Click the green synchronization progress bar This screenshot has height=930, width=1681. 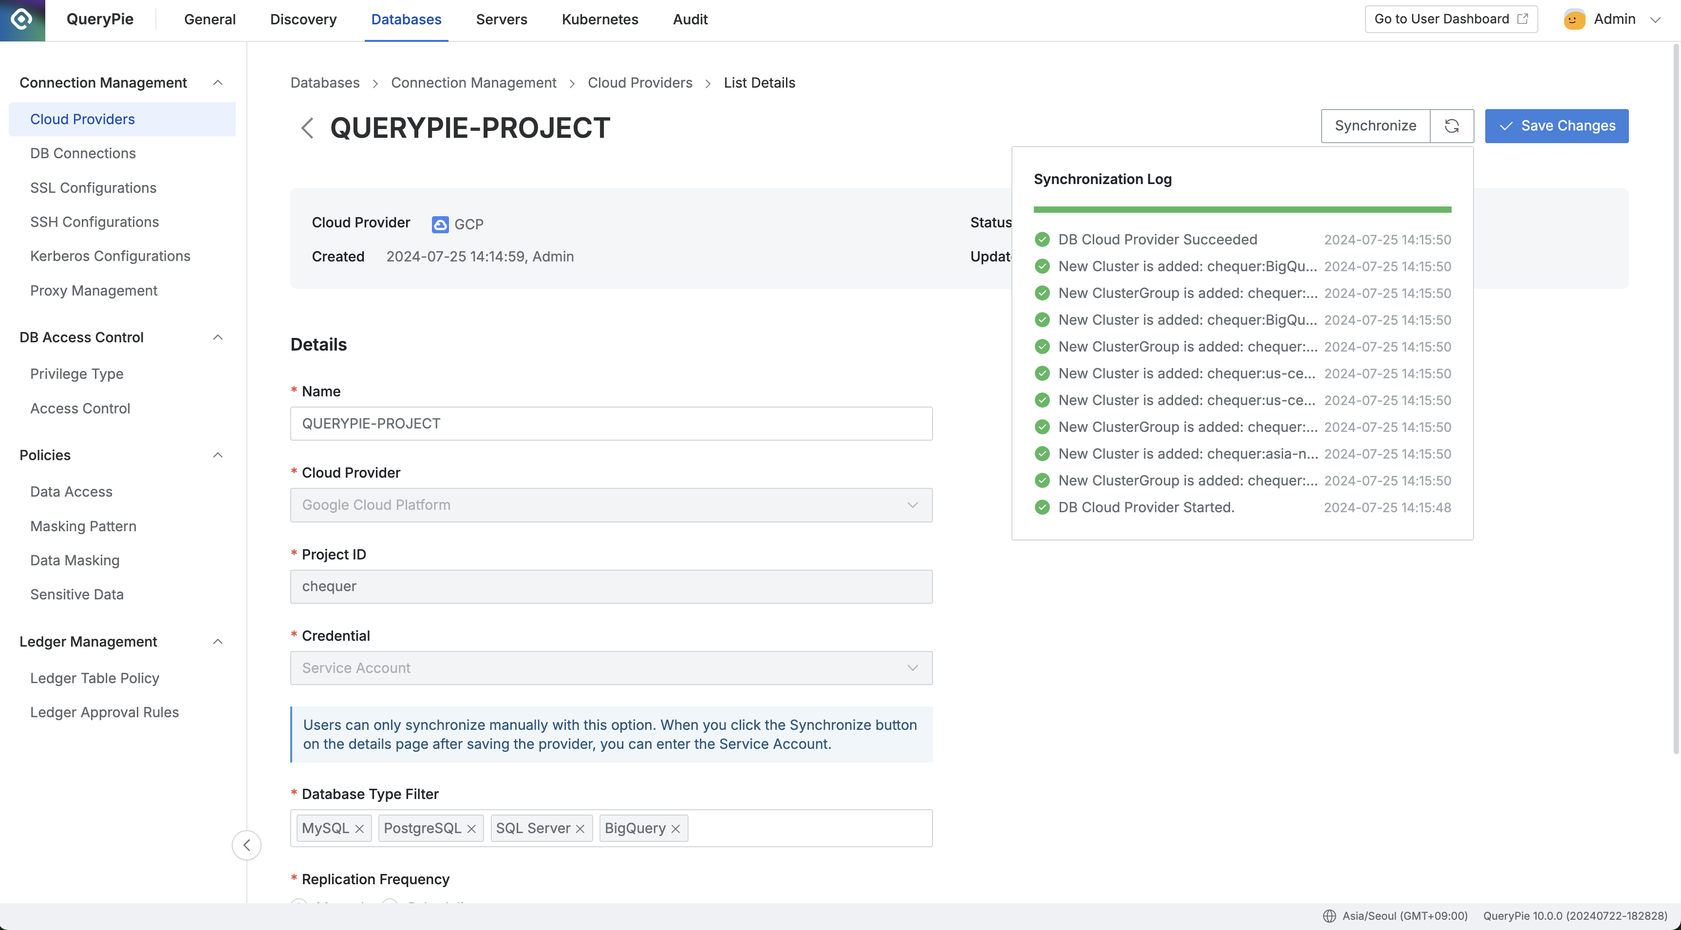1242,209
